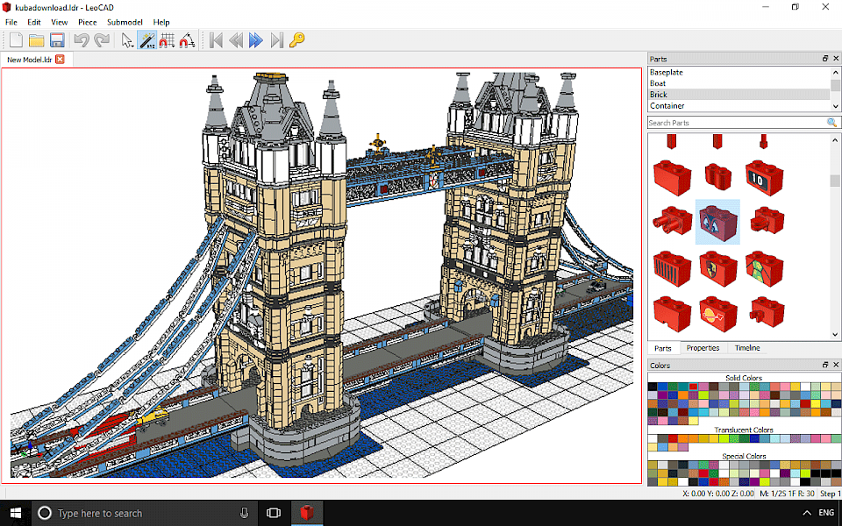Create a new model file
The image size is (842, 526).
(x=16, y=40)
